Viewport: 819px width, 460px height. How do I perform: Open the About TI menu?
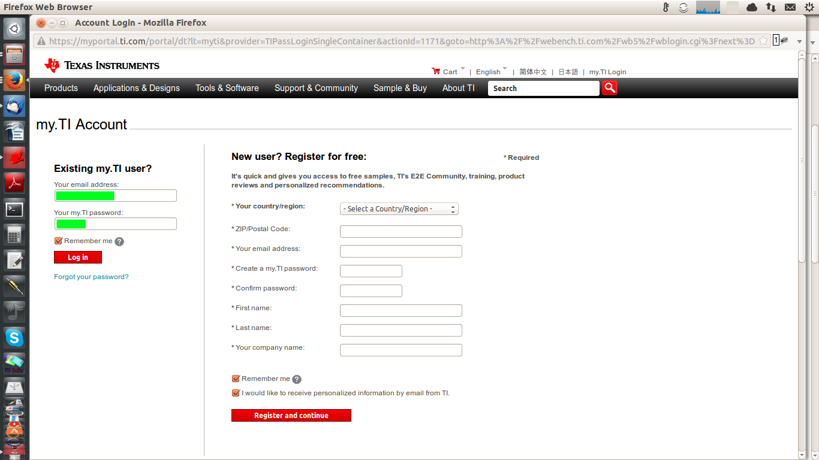(459, 88)
